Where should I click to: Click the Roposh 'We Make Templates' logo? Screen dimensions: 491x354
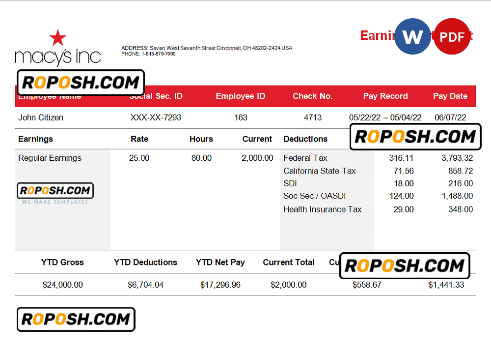(55, 194)
